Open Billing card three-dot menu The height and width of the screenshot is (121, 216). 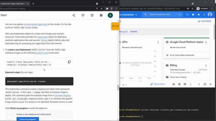pyautogui.click(x=206, y=66)
